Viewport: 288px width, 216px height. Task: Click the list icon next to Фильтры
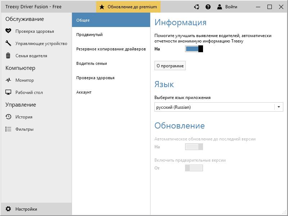click(8, 129)
